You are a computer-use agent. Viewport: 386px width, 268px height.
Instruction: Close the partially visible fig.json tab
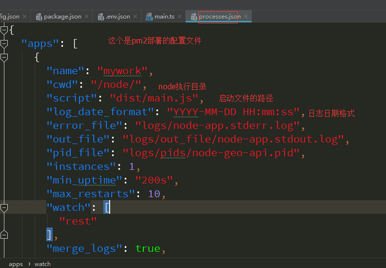pyautogui.click(x=25, y=17)
